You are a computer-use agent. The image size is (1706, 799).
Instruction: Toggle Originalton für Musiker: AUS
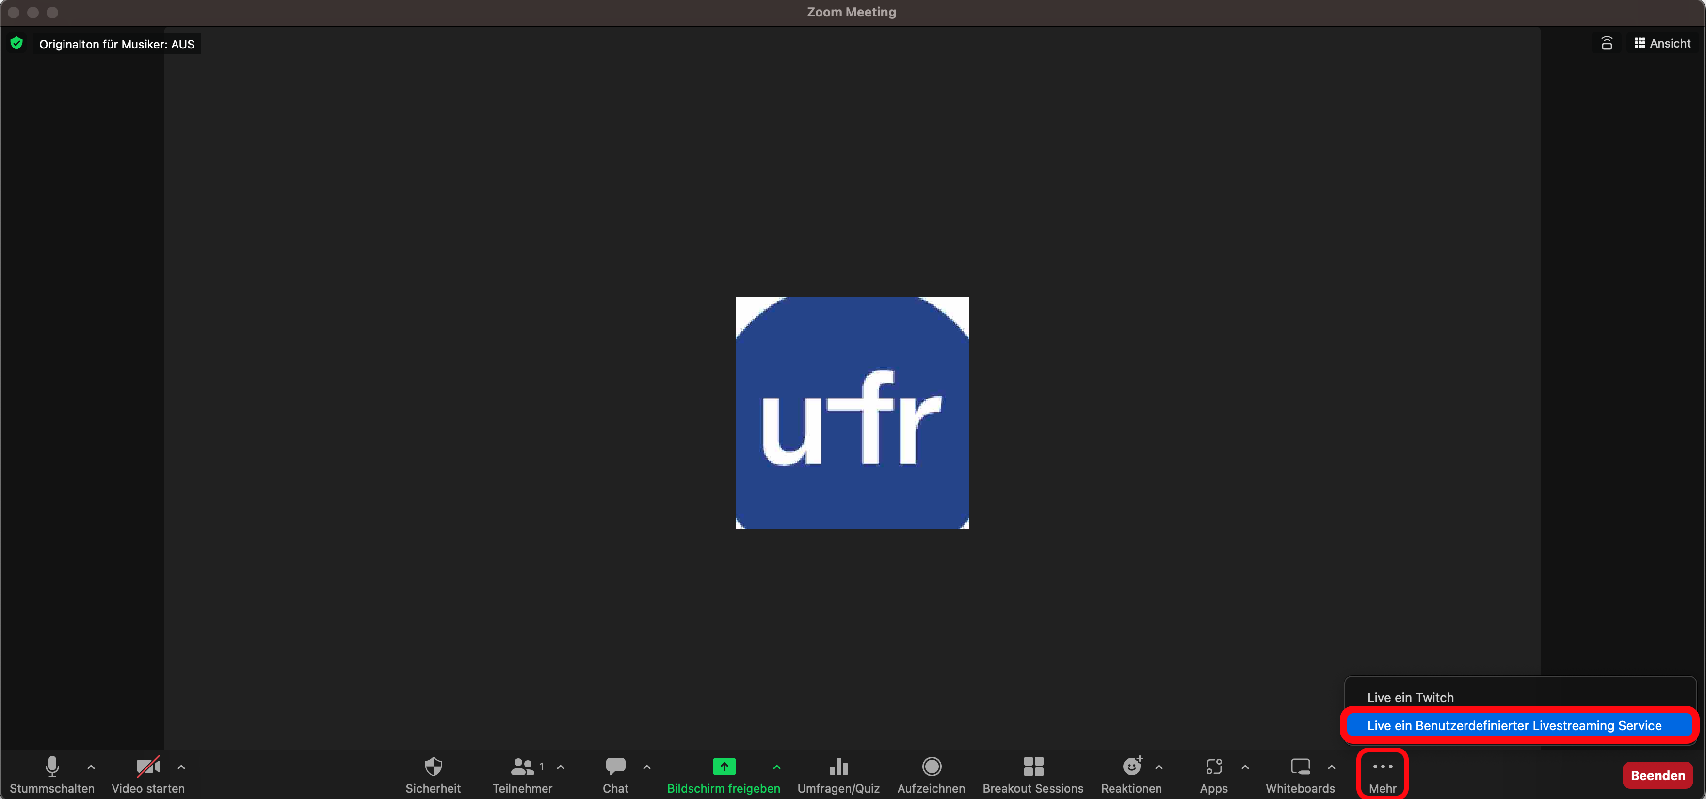click(x=116, y=44)
